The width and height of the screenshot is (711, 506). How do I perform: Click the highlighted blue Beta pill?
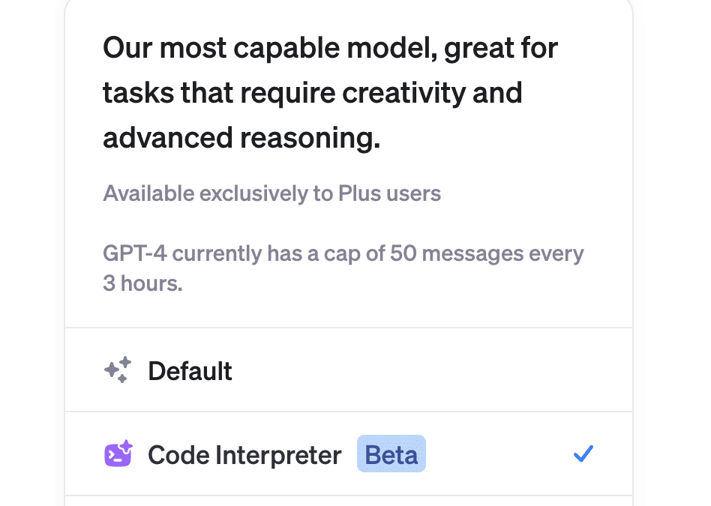[391, 453]
